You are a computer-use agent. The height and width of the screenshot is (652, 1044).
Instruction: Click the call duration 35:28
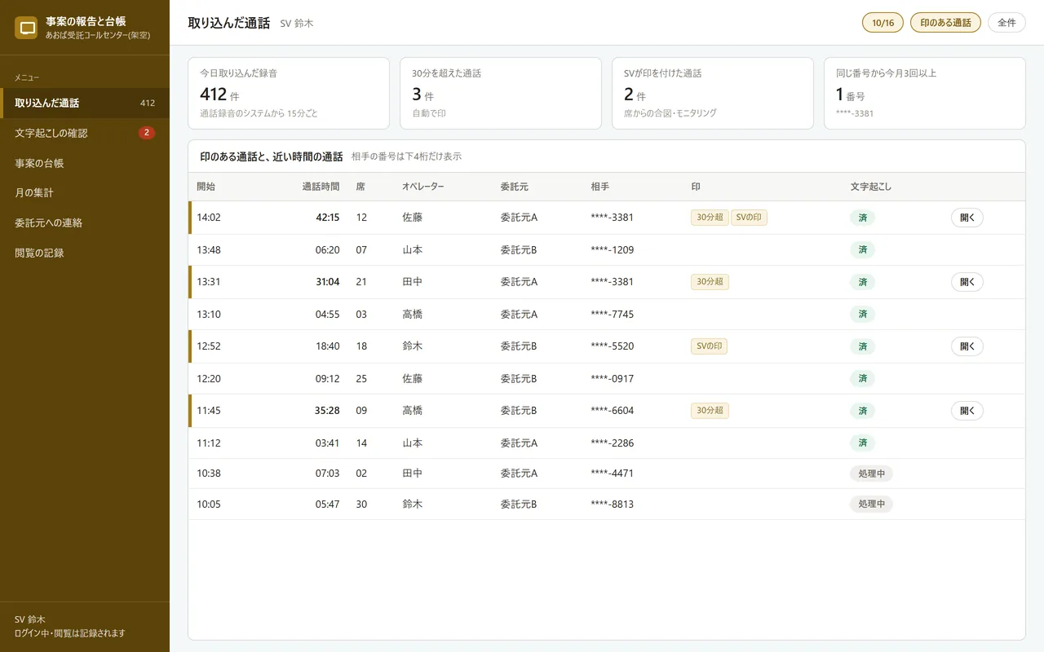coord(327,411)
